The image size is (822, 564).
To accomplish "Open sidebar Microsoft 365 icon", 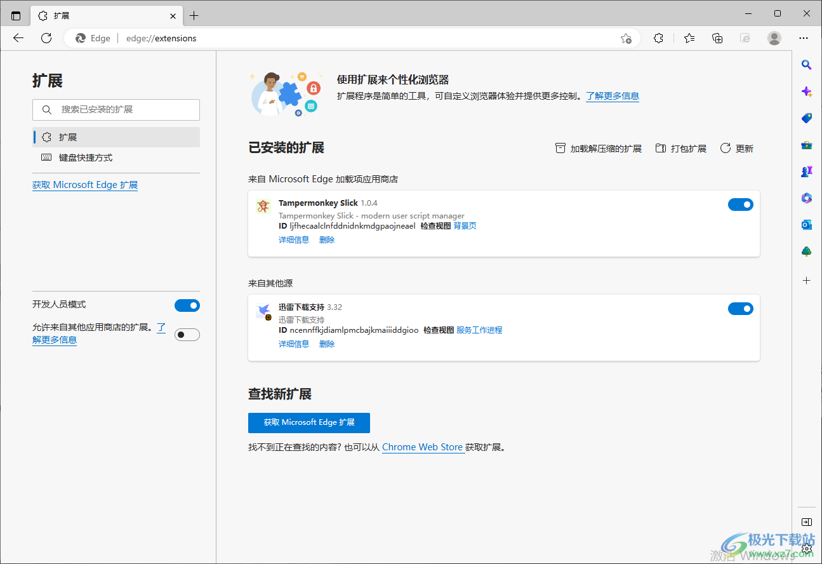I will click(807, 198).
